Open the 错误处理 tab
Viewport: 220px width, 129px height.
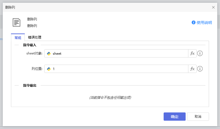[x=35, y=37]
